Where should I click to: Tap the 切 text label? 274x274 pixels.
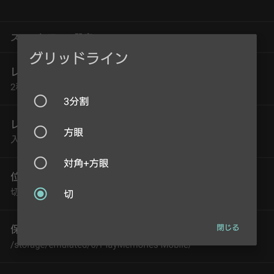[68, 194]
